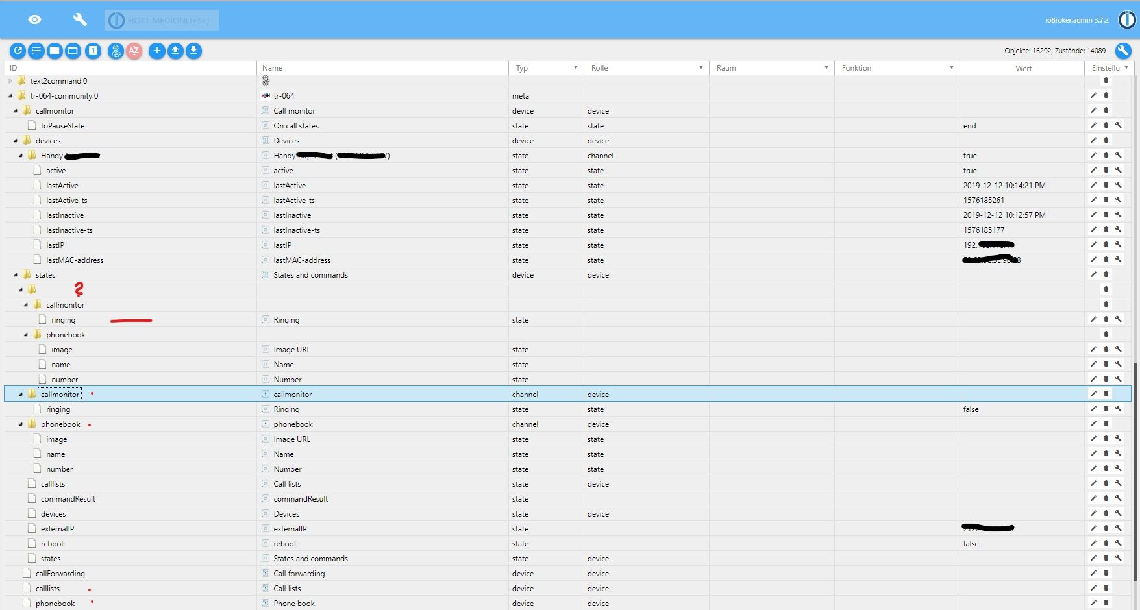The width and height of the screenshot is (1140, 610).
Task: Click the Wert column header
Action: point(1023,68)
